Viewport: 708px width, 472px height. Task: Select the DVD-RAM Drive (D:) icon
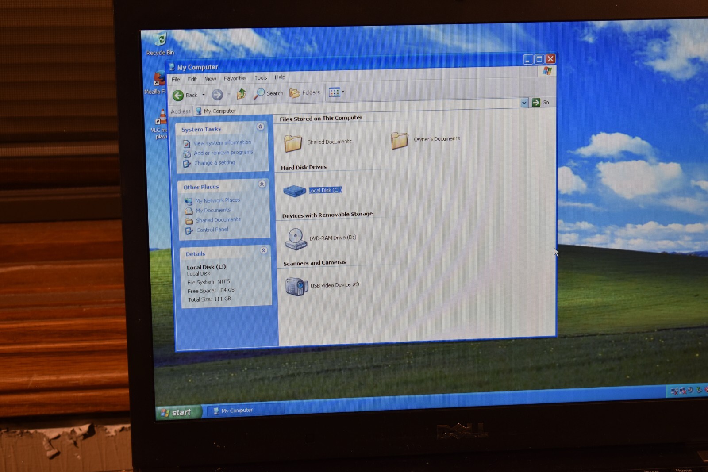click(296, 239)
